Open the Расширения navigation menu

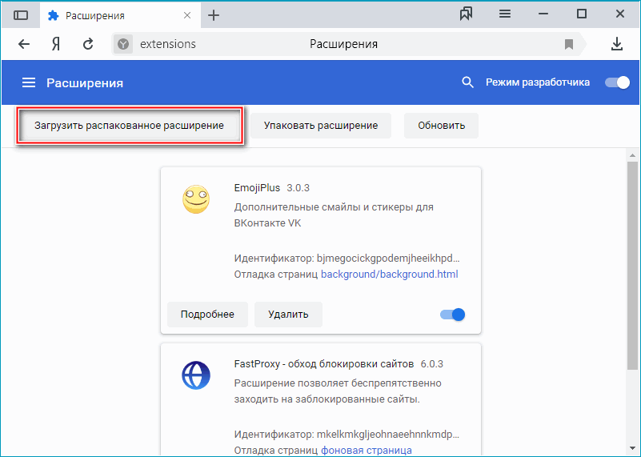29,82
